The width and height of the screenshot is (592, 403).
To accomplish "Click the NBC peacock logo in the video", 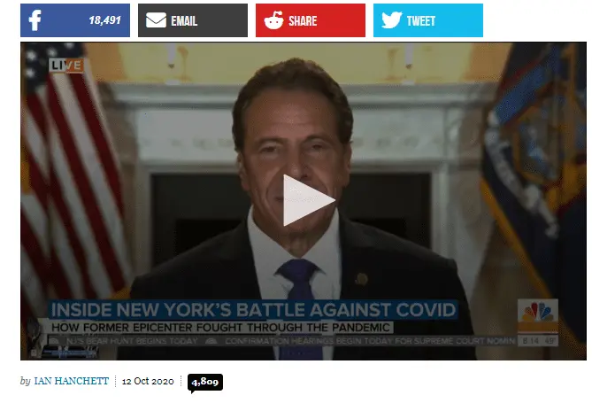I will pyautogui.click(x=538, y=315).
